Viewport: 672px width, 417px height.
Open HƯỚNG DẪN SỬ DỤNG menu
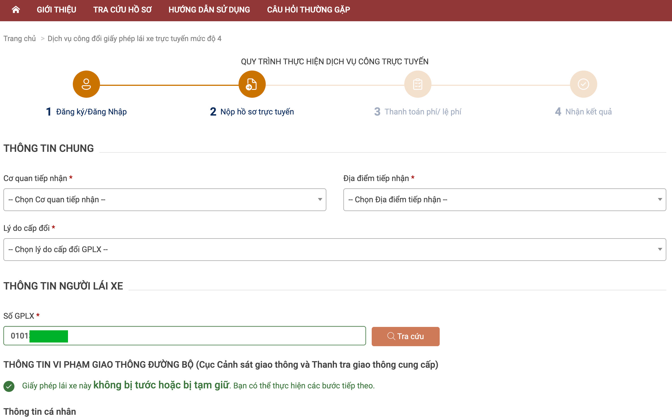(x=209, y=10)
